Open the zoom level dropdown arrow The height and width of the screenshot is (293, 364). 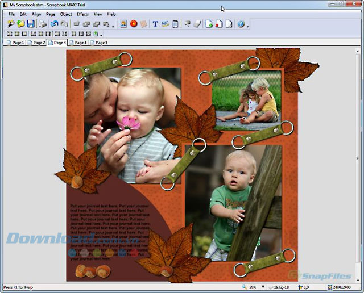263,287
